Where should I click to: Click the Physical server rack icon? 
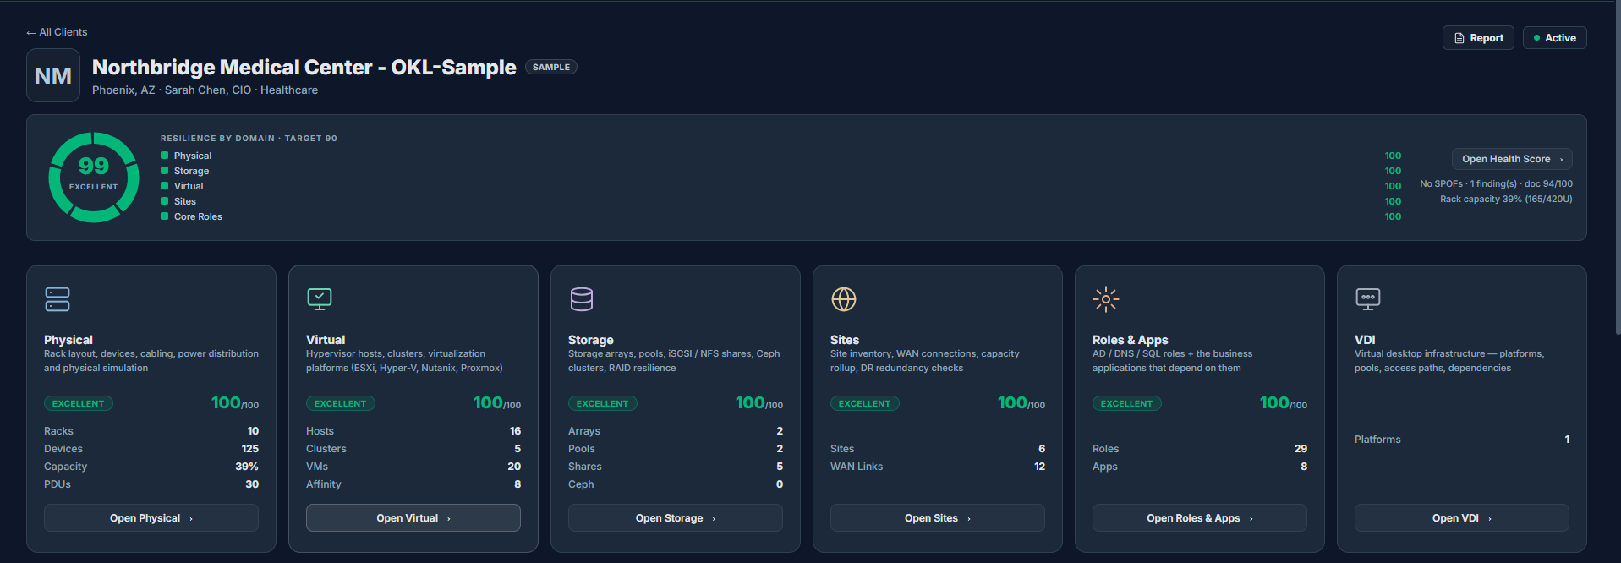click(58, 299)
